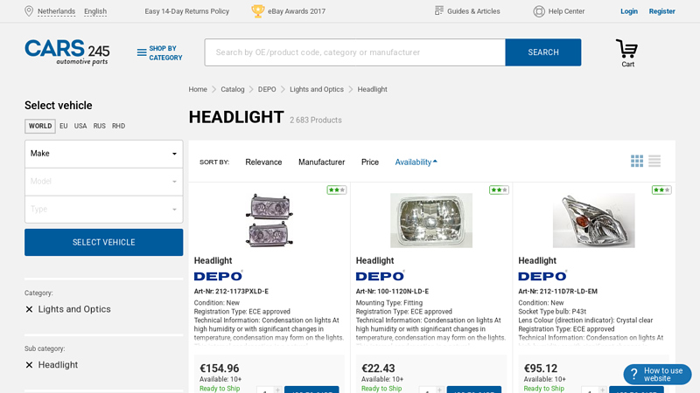Remove the Headlight sub category filter

click(29, 365)
